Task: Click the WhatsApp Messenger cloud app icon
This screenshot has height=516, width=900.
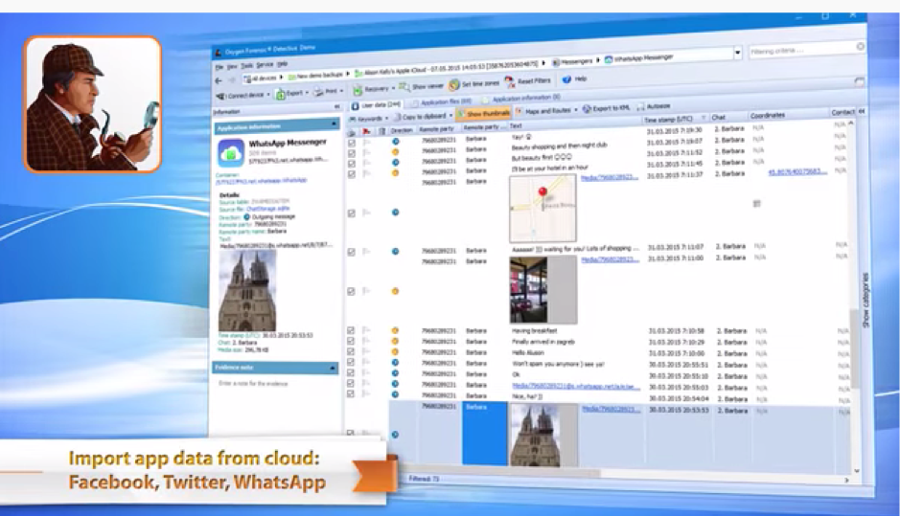Action: [x=231, y=153]
